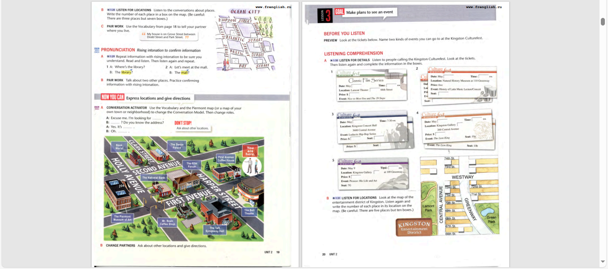Image resolution: width=608 pixels, height=269 pixels.
Task: Click the 'PREVIEW' label
Action: [x=330, y=40]
